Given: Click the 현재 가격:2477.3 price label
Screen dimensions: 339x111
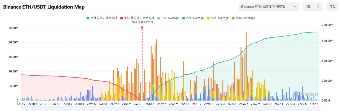Looking at the screenshot, I should [x=142, y=22].
